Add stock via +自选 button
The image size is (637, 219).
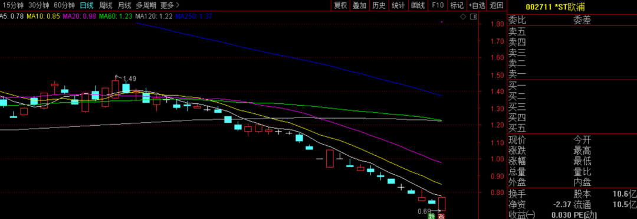(x=477, y=5)
